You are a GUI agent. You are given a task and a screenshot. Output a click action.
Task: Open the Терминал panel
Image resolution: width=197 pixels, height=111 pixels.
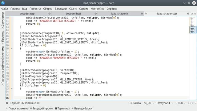(62, 109)
